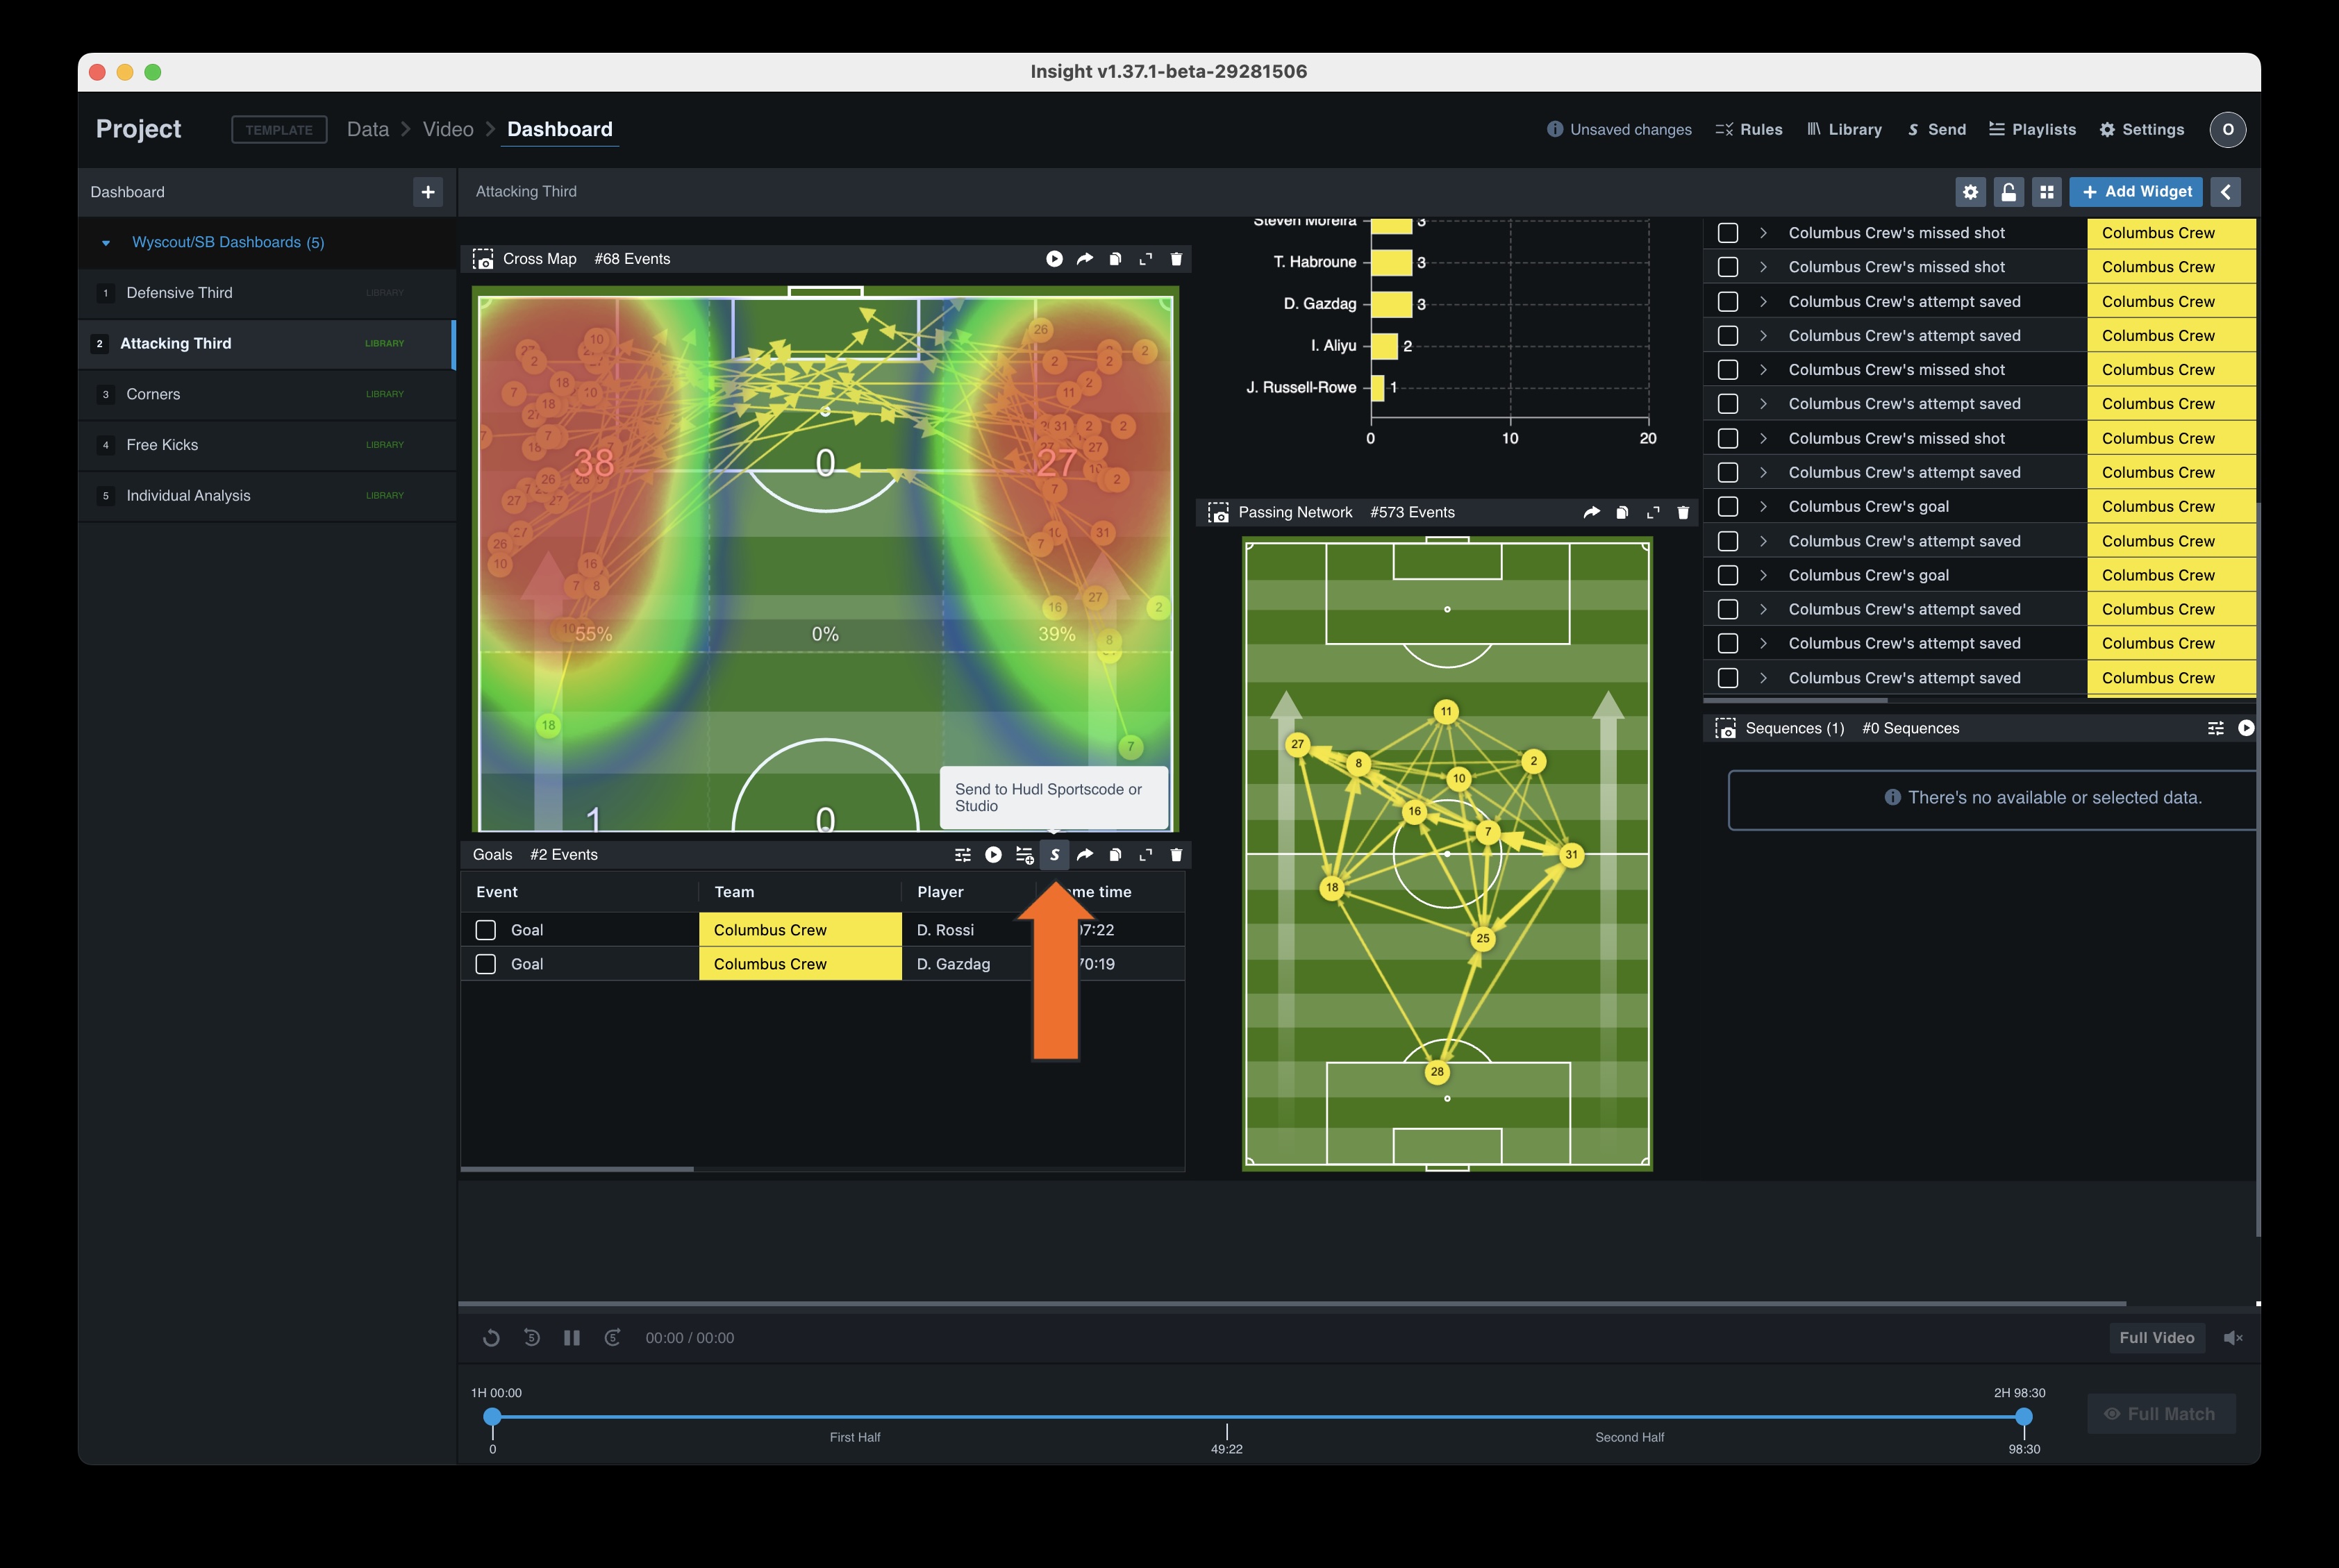Check the D. Gazdag Goal row checkbox
This screenshot has width=2339, height=1568.
486,964
